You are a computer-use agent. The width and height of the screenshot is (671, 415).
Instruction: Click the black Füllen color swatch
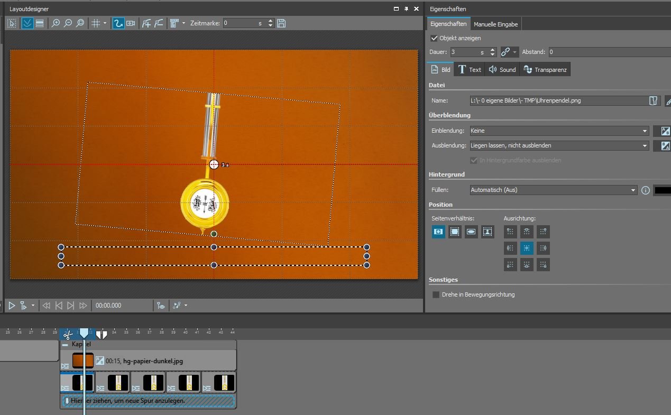(662, 190)
